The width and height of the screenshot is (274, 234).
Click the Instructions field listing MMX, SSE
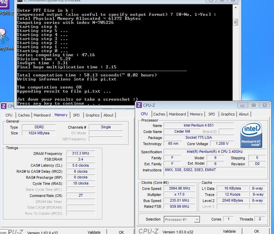point(214,172)
